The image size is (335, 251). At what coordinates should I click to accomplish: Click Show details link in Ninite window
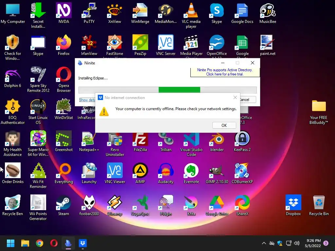click(x=87, y=100)
